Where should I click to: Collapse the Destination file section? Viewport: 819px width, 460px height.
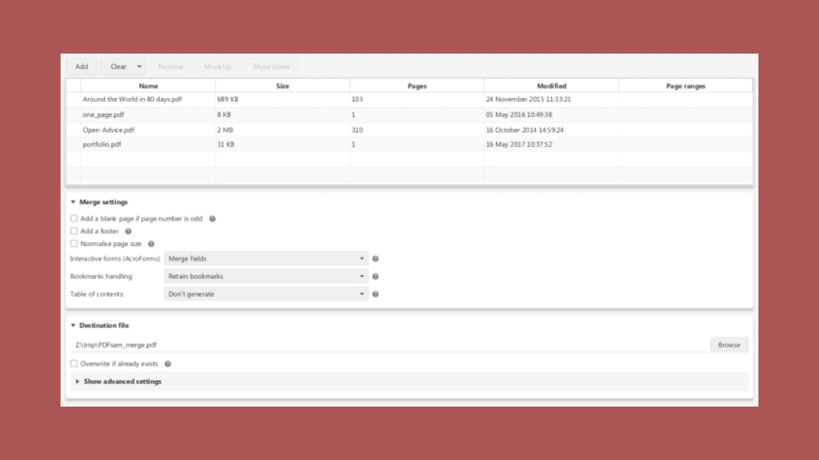click(73, 325)
